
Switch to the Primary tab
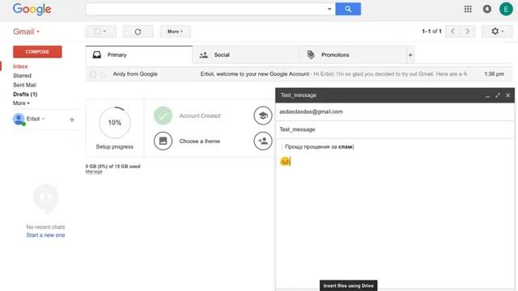point(139,55)
